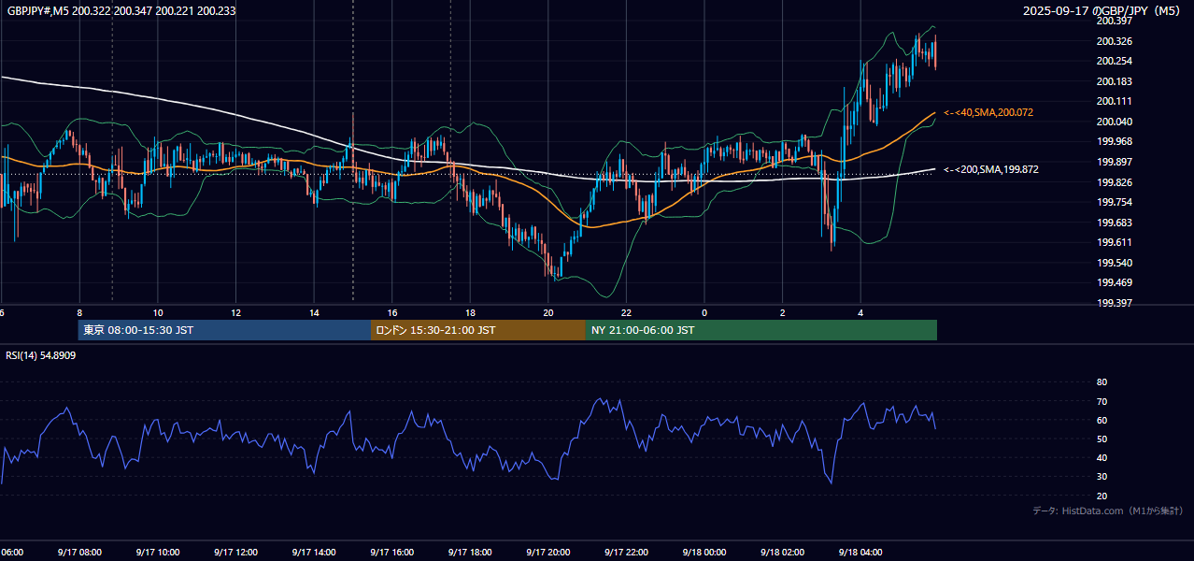Click price axis value 199.826
This screenshot has height=561, width=1194.
(x=1113, y=182)
